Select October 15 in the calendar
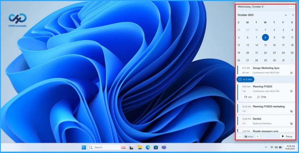Viewport: 299px width, 153px height. point(265,45)
